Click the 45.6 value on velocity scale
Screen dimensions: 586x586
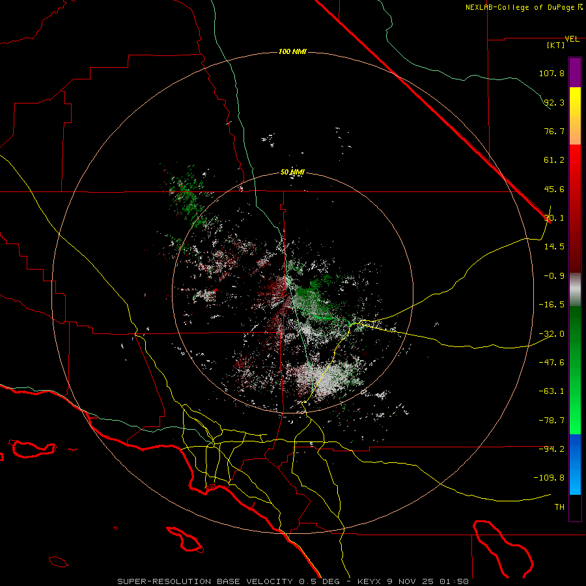tap(554, 189)
